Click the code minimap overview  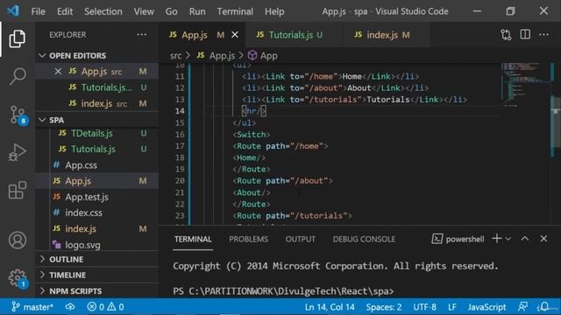click(524, 85)
